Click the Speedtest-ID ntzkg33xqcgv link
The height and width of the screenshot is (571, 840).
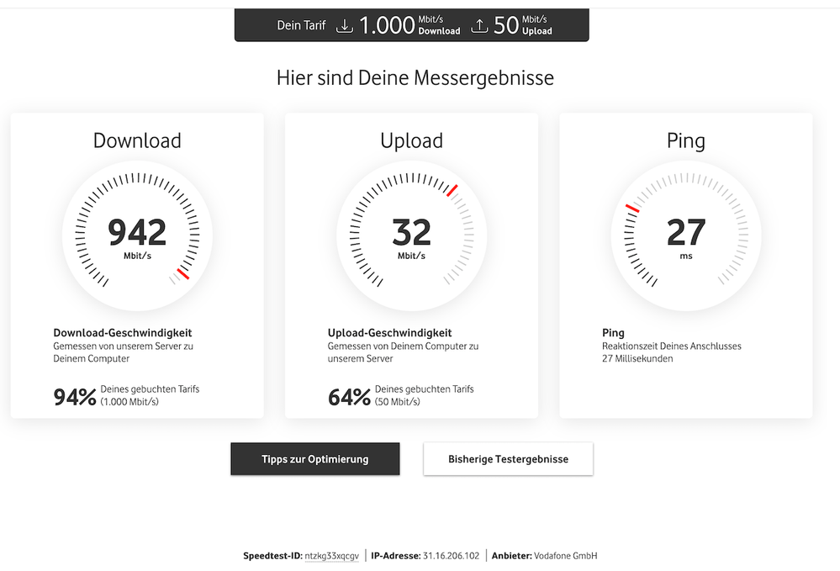pyautogui.click(x=331, y=556)
